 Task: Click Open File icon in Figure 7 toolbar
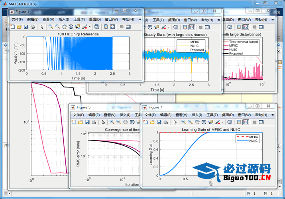click(x=152, y=122)
